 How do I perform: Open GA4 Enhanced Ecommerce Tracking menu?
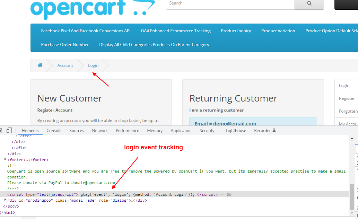176,31
